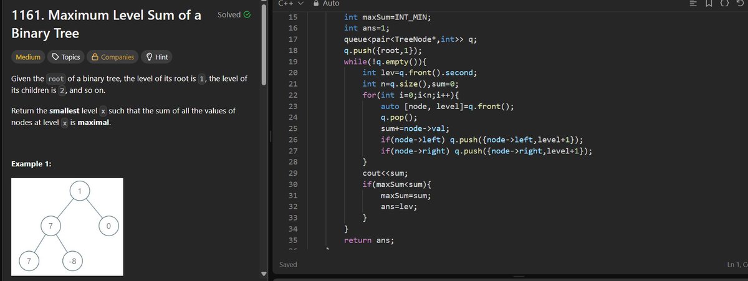Click the Medium difficulty tag
Image resolution: width=748 pixels, height=281 pixels.
point(28,57)
